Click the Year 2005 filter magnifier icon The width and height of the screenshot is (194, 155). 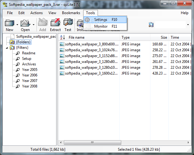18,70
